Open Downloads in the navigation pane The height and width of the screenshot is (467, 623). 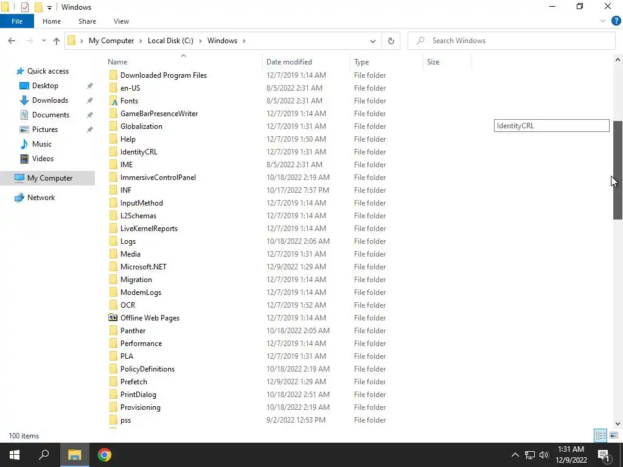click(x=50, y=100)
